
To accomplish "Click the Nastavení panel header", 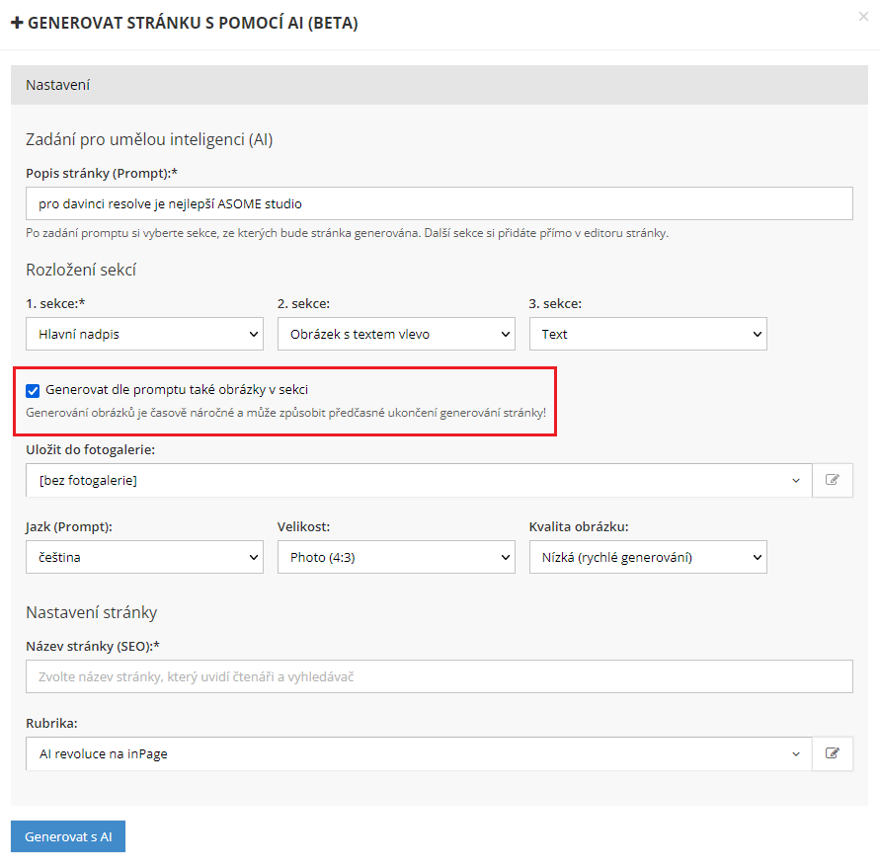I will coord(440,85).
